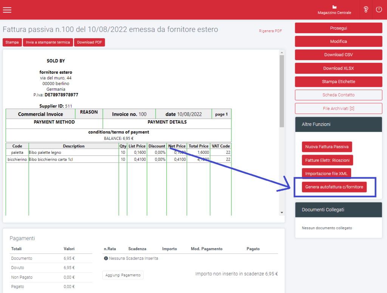
Task: Click the Rigenera PDF link
Action: point(270,31)
